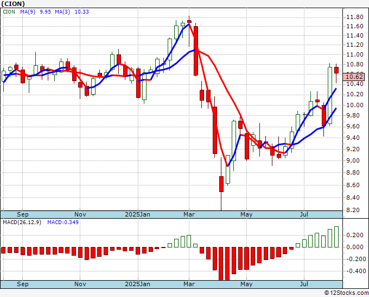Click Mar on the MACD time axis
Viewport: 369px width, 297px height.
[189, 284]
